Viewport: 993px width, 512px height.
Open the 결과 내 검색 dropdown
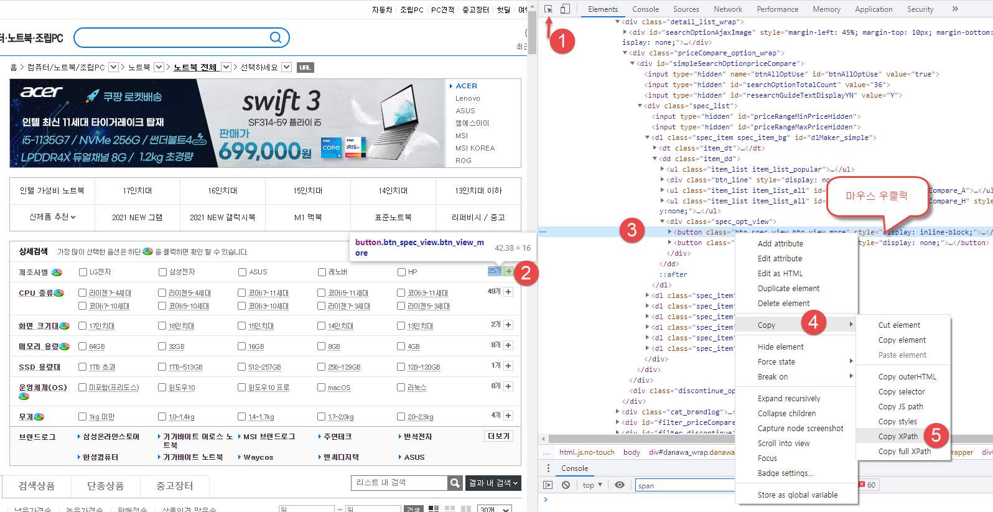coord(493,483)
